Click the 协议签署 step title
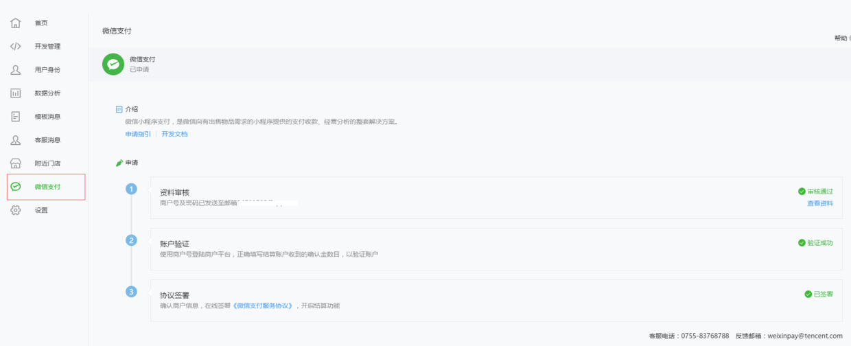 click(174, 295)
